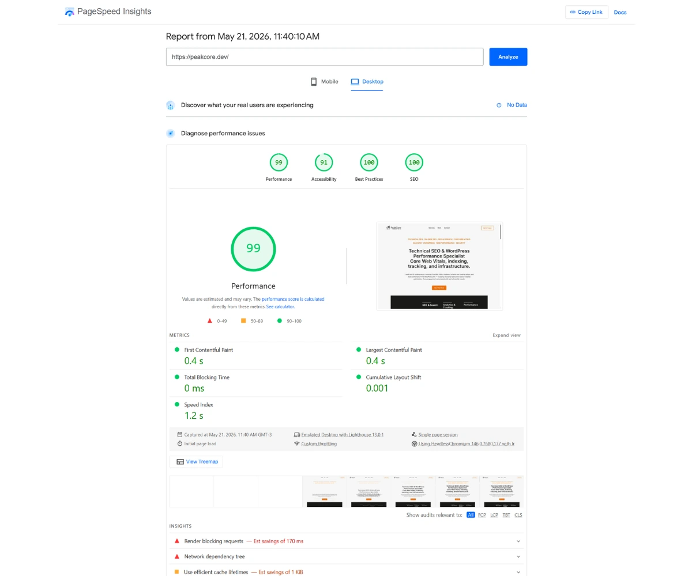
Task: Open the See calculator link
Action: click(x=280, y=307)
